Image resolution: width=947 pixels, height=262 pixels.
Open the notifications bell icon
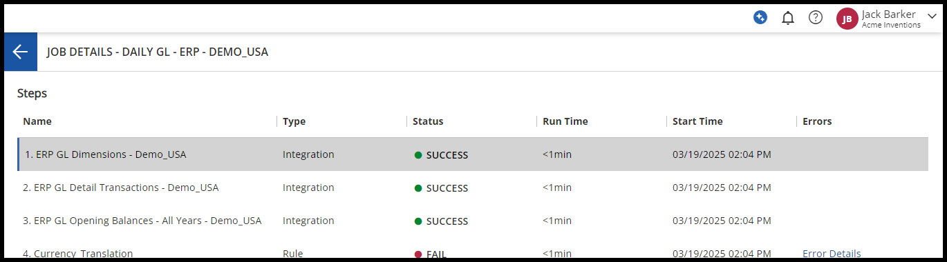coord(787,18)
